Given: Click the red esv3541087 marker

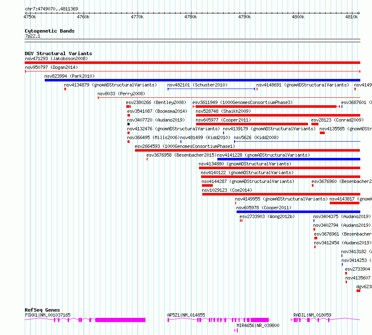Looking at the screenshot, I should tap(129, 115).
